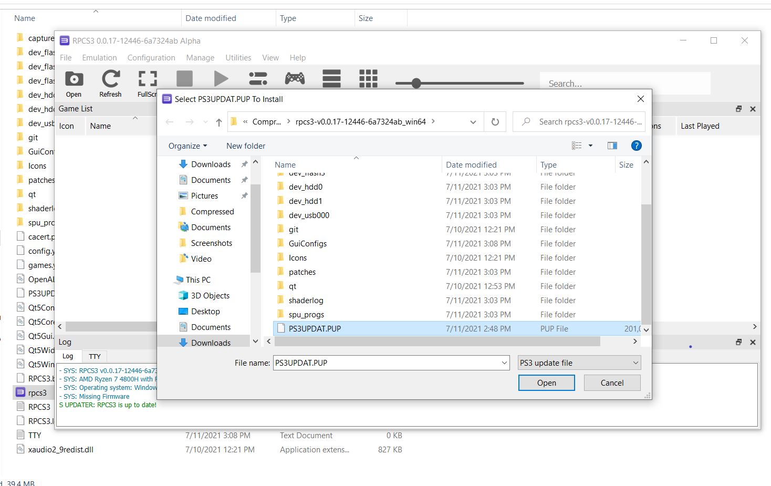Open the view options dropdown arrow in dialog
This screenshot has height=486, width=771.
pyautogui.click(x=590, y=146)
